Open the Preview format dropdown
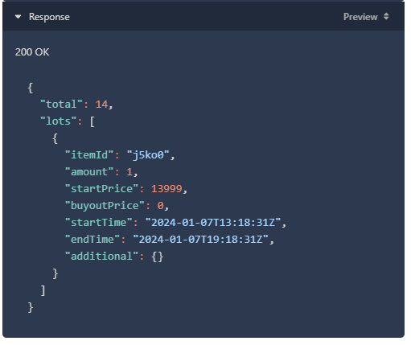Viewport: 411px width, 345px height. pos(366,17)
